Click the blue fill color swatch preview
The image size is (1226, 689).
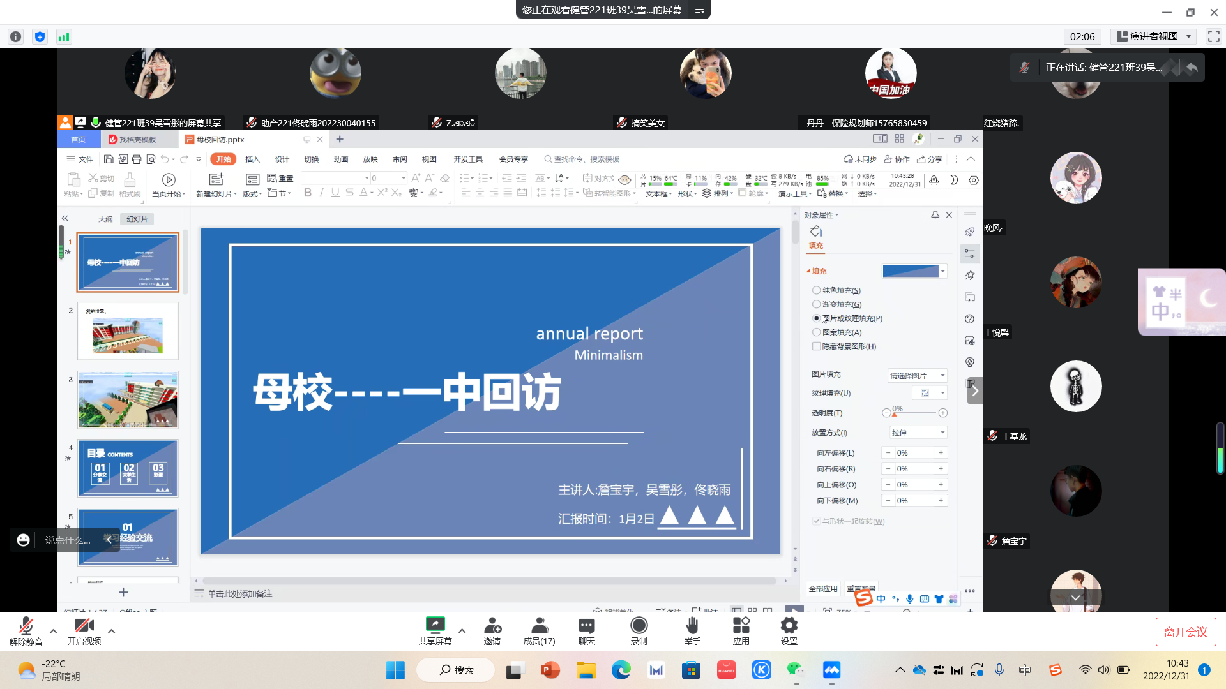point(911,271)
